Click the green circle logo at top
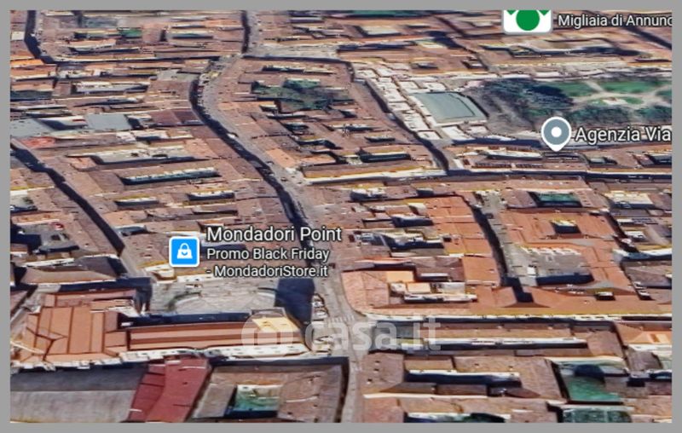 (x=527, y=19)
